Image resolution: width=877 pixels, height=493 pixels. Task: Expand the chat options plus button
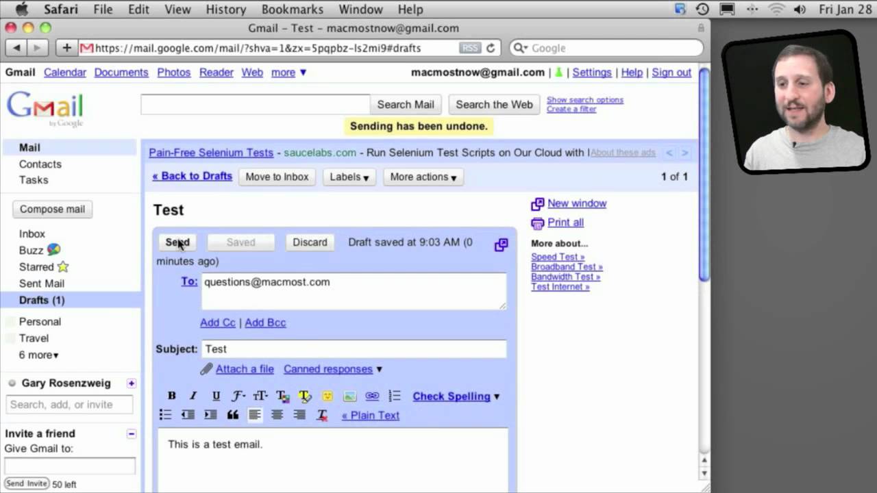(x=131, y=383)
